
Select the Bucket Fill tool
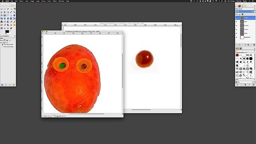(x=5, y=22)
